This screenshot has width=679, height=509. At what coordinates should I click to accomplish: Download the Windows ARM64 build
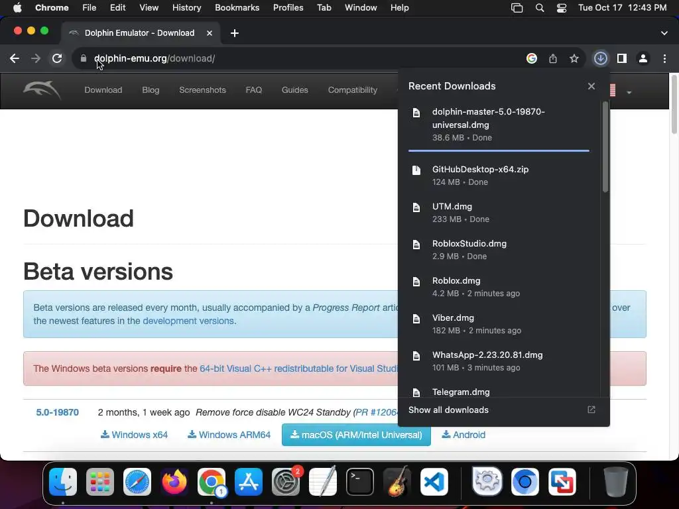click(229, 435)
